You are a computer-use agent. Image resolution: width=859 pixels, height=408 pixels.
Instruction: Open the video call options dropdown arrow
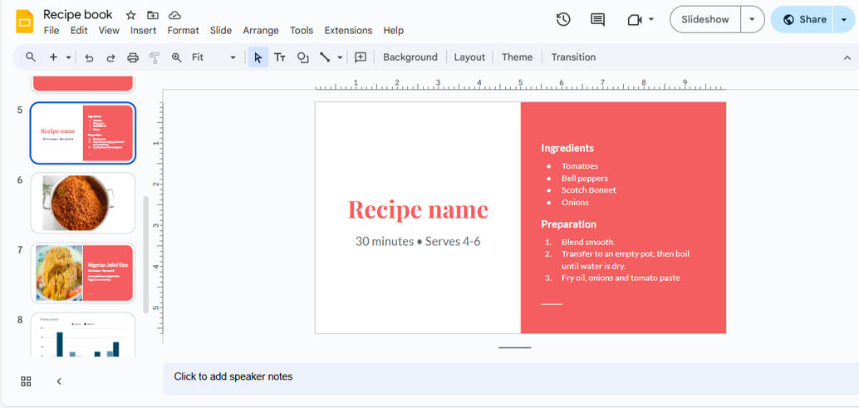[651, 20]
